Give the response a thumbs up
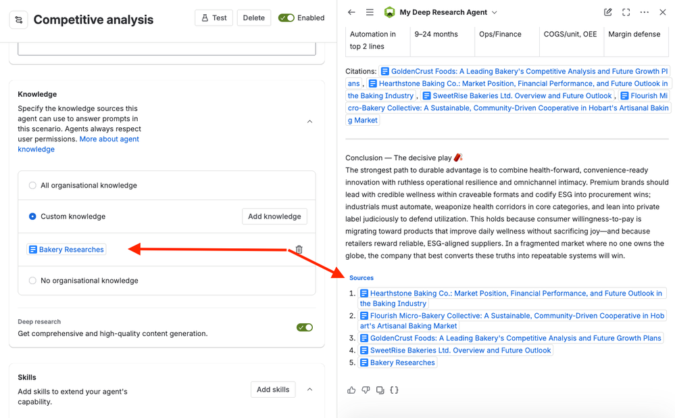 click(x=351, y=390)
